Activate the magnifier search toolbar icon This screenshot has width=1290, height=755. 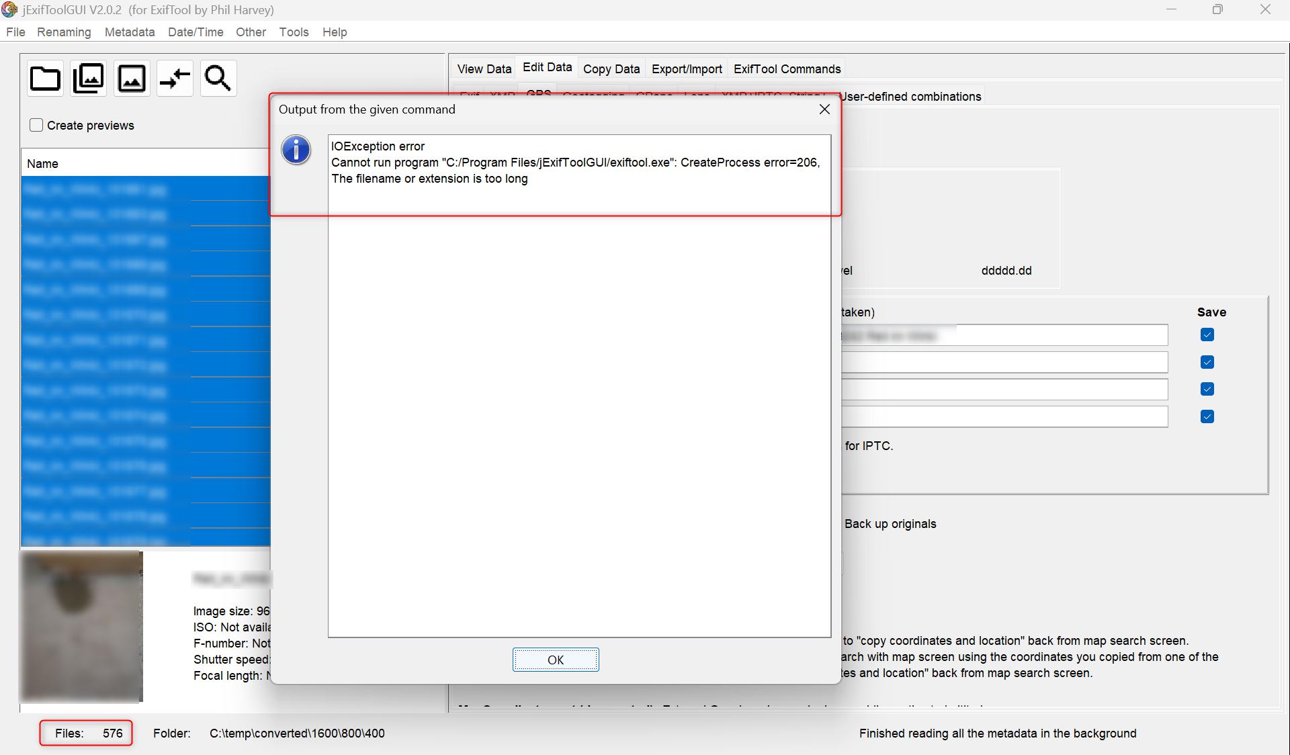point(218,78)
